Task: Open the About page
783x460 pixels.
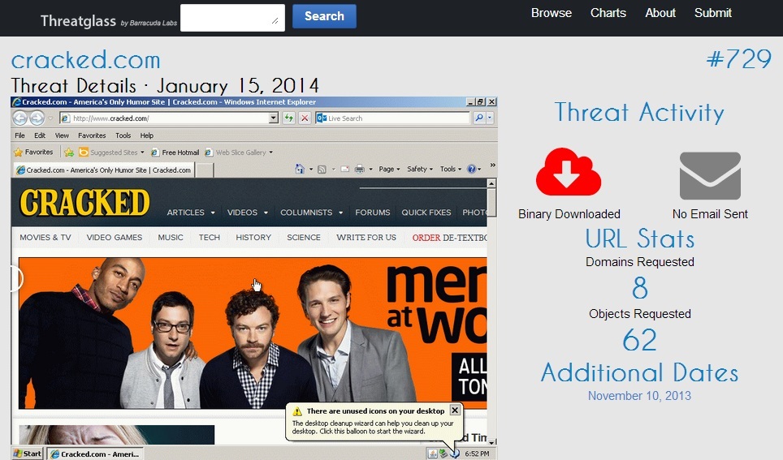Action: [x=660, y=13]
